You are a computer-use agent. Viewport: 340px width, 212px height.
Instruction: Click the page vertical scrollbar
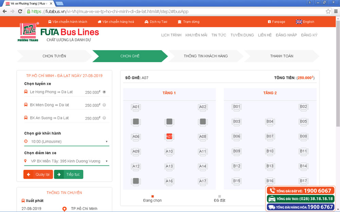click(x=338, y=74)
